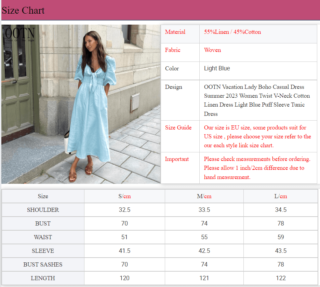The width and height of the screenshot is (320, 287).
Task: Click the Important row label
Action: click(177, 159)
